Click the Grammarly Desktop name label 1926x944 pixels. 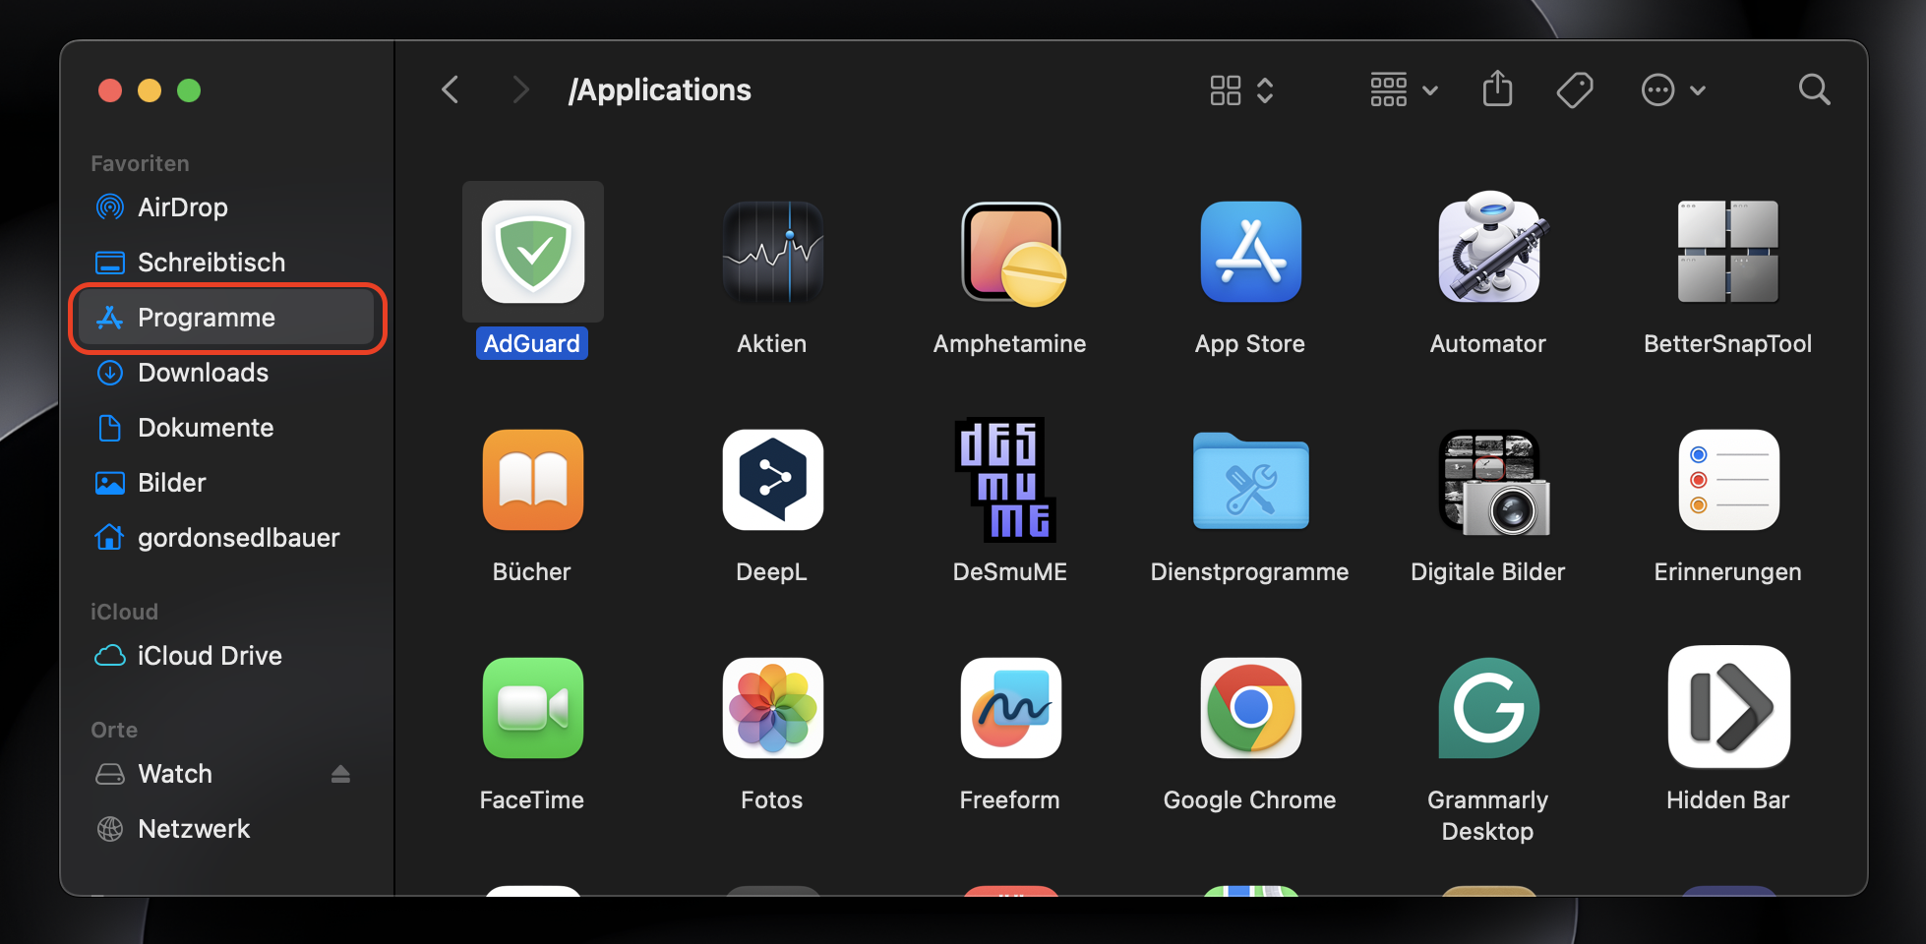[1487, 815]
